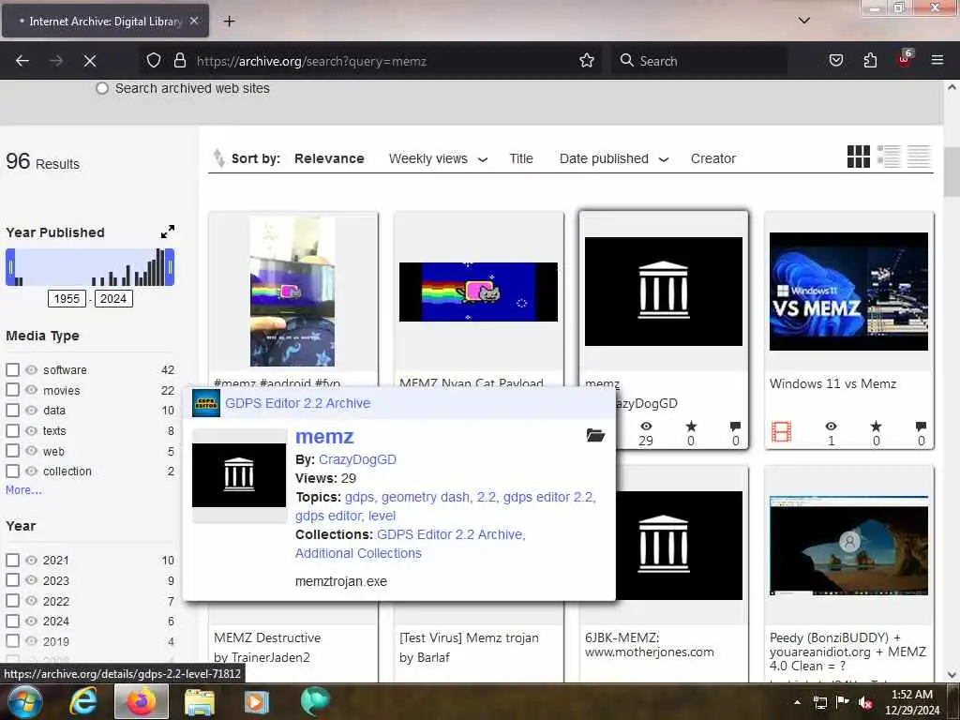The height and width of the screenshot is (720, 960).
Task: Click the film icon on Windows 11 vs Memz
Action: [x=781, y=431]
